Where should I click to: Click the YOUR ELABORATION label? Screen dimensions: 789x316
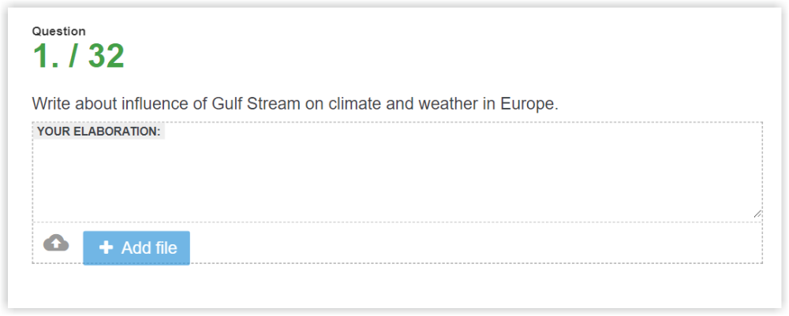pos(99,132)
